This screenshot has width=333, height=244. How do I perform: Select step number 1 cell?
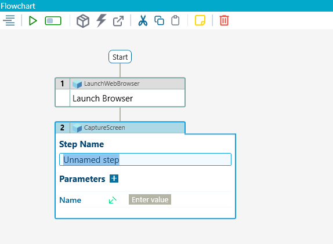[x=62, y=83]
